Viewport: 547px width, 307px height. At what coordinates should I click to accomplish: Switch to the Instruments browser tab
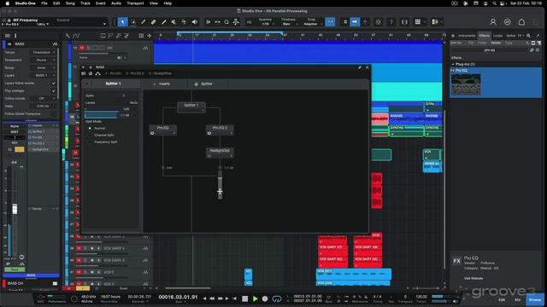pos(467,36)
